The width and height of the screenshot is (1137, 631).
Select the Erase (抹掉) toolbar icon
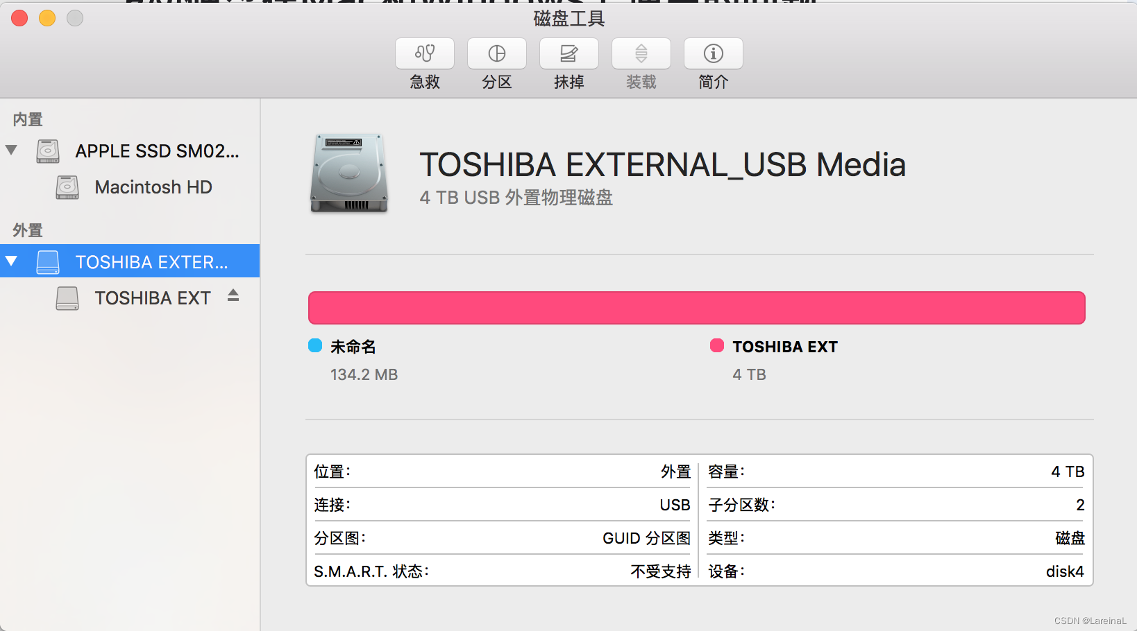[569, 53]
